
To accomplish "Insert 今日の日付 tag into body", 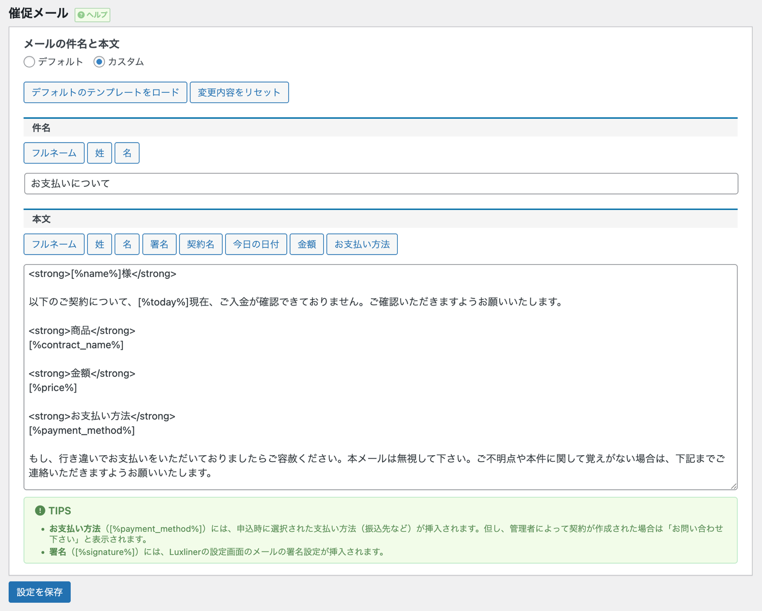I will pos(256,244).
